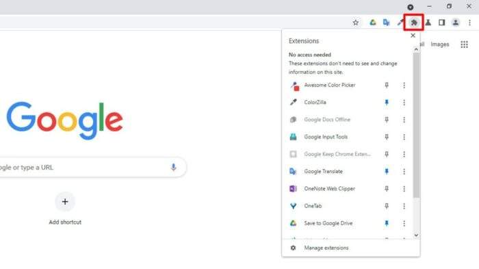The image size is (479, 269).
Task: Unpin ColorZilla from toolbar
Action: click(x=387, y=103)
